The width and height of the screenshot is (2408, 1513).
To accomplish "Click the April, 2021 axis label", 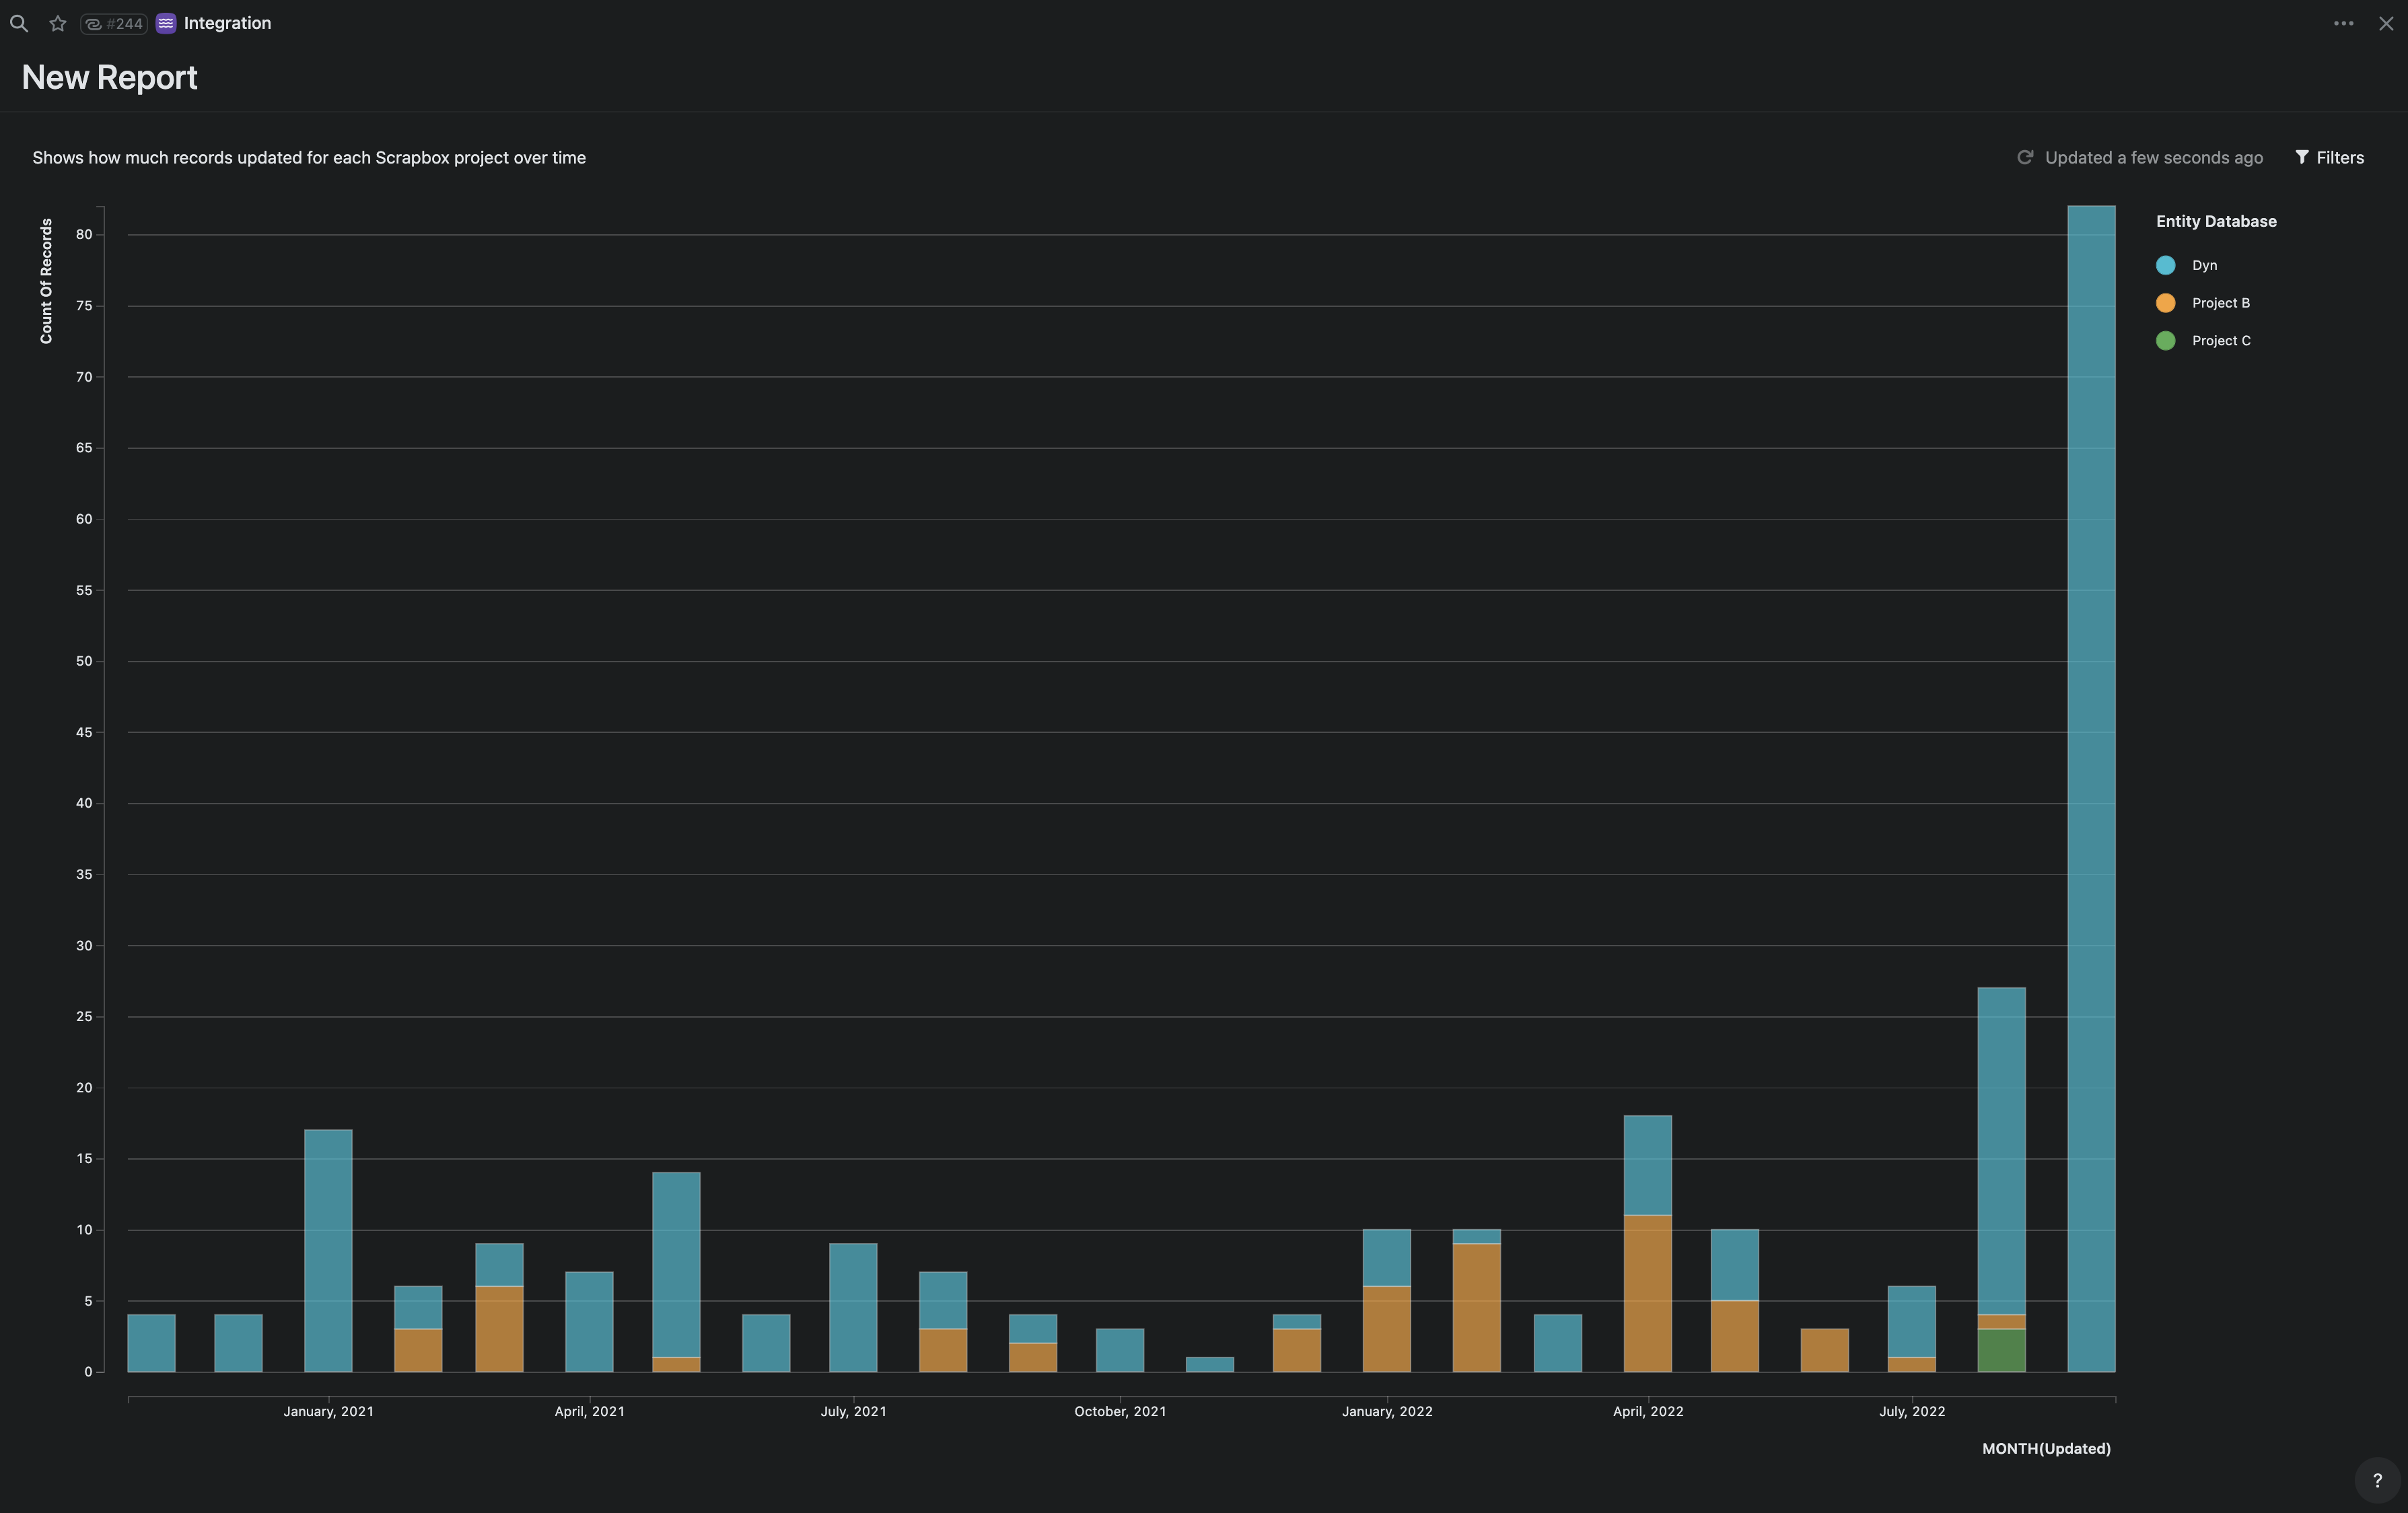I will pyautogui.click(x=589, y=1411).
